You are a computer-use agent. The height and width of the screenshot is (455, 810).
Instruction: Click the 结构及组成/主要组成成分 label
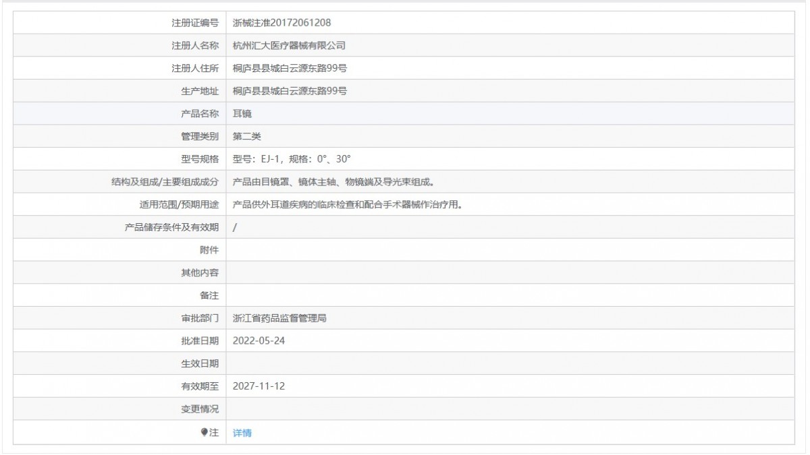(x=165, y=182)
